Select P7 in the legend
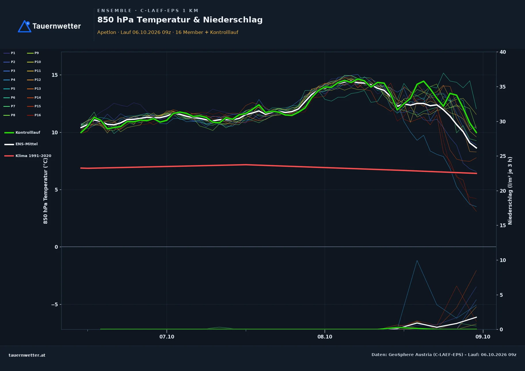 pyautogui.click(x=9, y=106)
